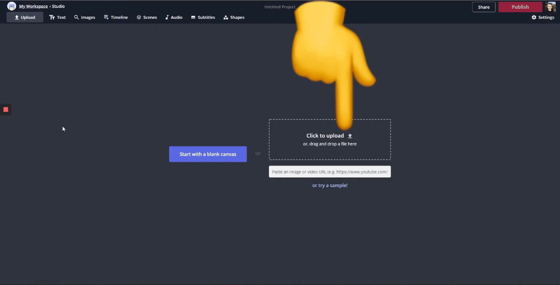Click the Studio breadcrumb label

58,7
